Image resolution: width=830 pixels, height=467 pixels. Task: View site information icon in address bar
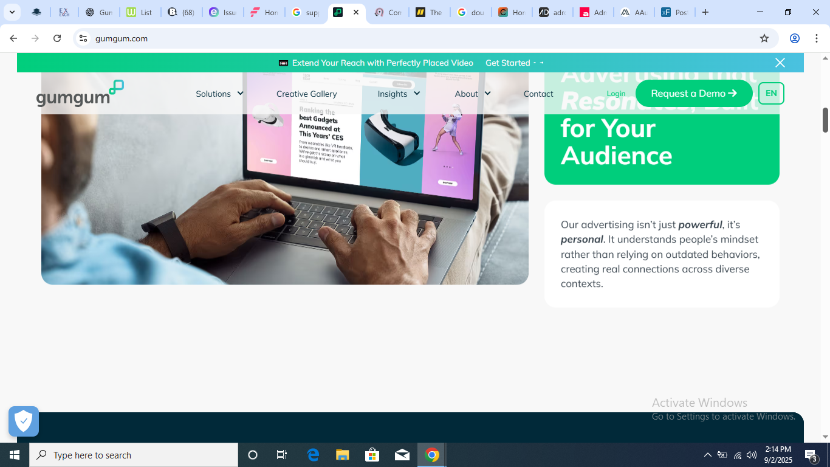pos(83,38)
